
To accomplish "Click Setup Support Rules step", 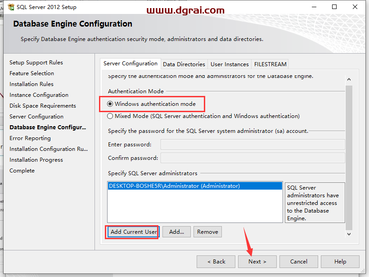I will tap(36, 63).
